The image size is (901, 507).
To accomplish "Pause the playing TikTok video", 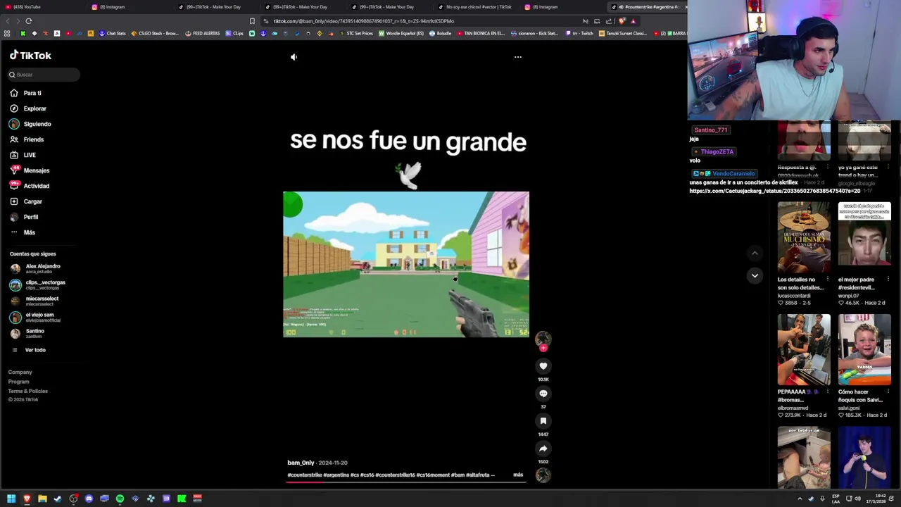I will (x=406, y=264).
